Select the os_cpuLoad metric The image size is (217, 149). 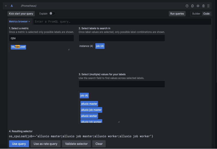point(18,47)
